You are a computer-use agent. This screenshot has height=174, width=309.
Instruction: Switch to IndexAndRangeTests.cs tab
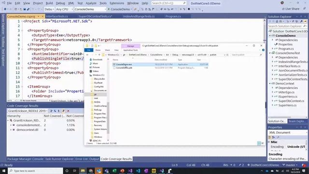pyautogui.click(x=139, y=16)
